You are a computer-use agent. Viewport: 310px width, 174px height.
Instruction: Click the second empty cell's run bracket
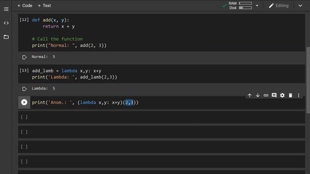pos(24,132)
